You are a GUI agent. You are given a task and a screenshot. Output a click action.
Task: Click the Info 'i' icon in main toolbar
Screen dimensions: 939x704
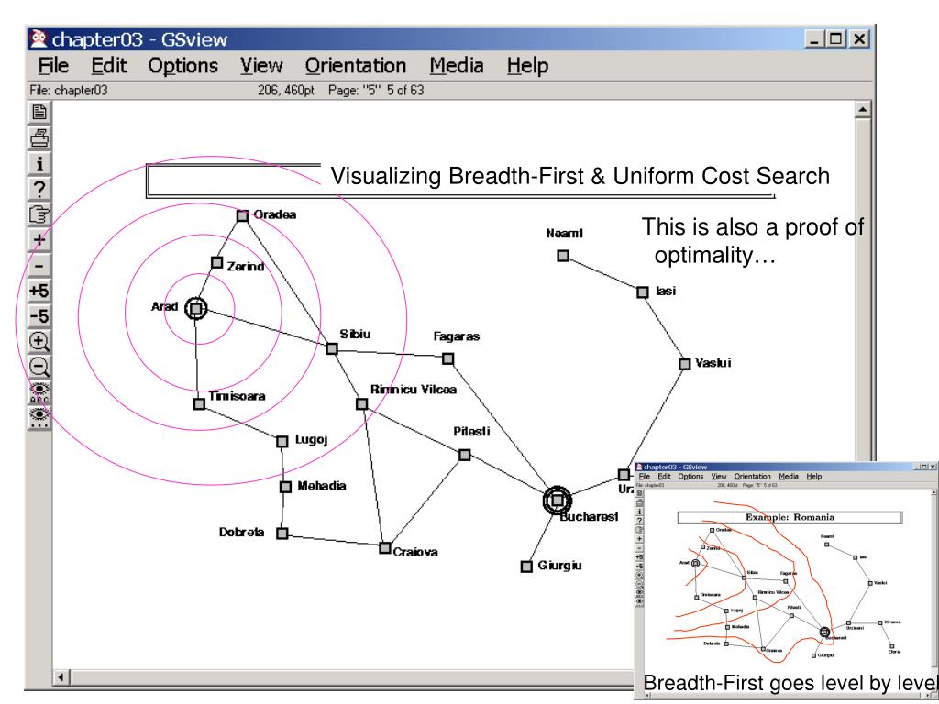coord(39,163)
